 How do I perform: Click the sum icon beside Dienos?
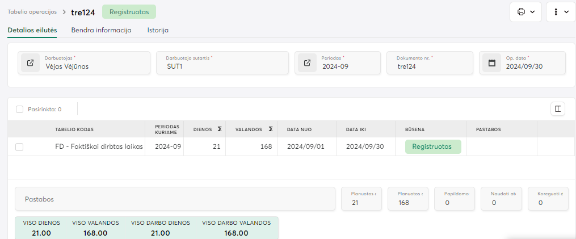point(220,129)
